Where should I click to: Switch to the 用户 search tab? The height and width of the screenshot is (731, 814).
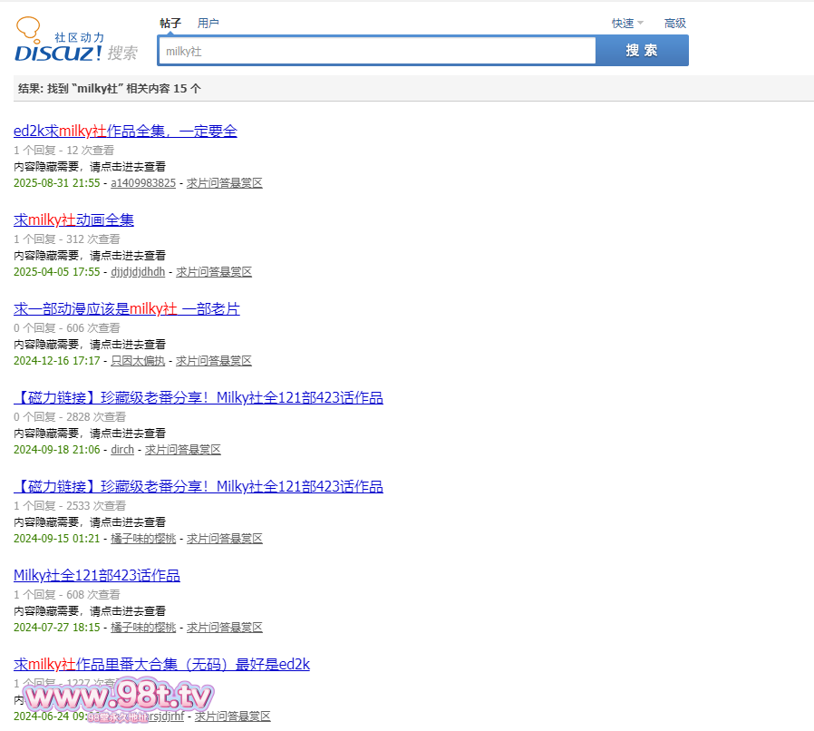208,23
